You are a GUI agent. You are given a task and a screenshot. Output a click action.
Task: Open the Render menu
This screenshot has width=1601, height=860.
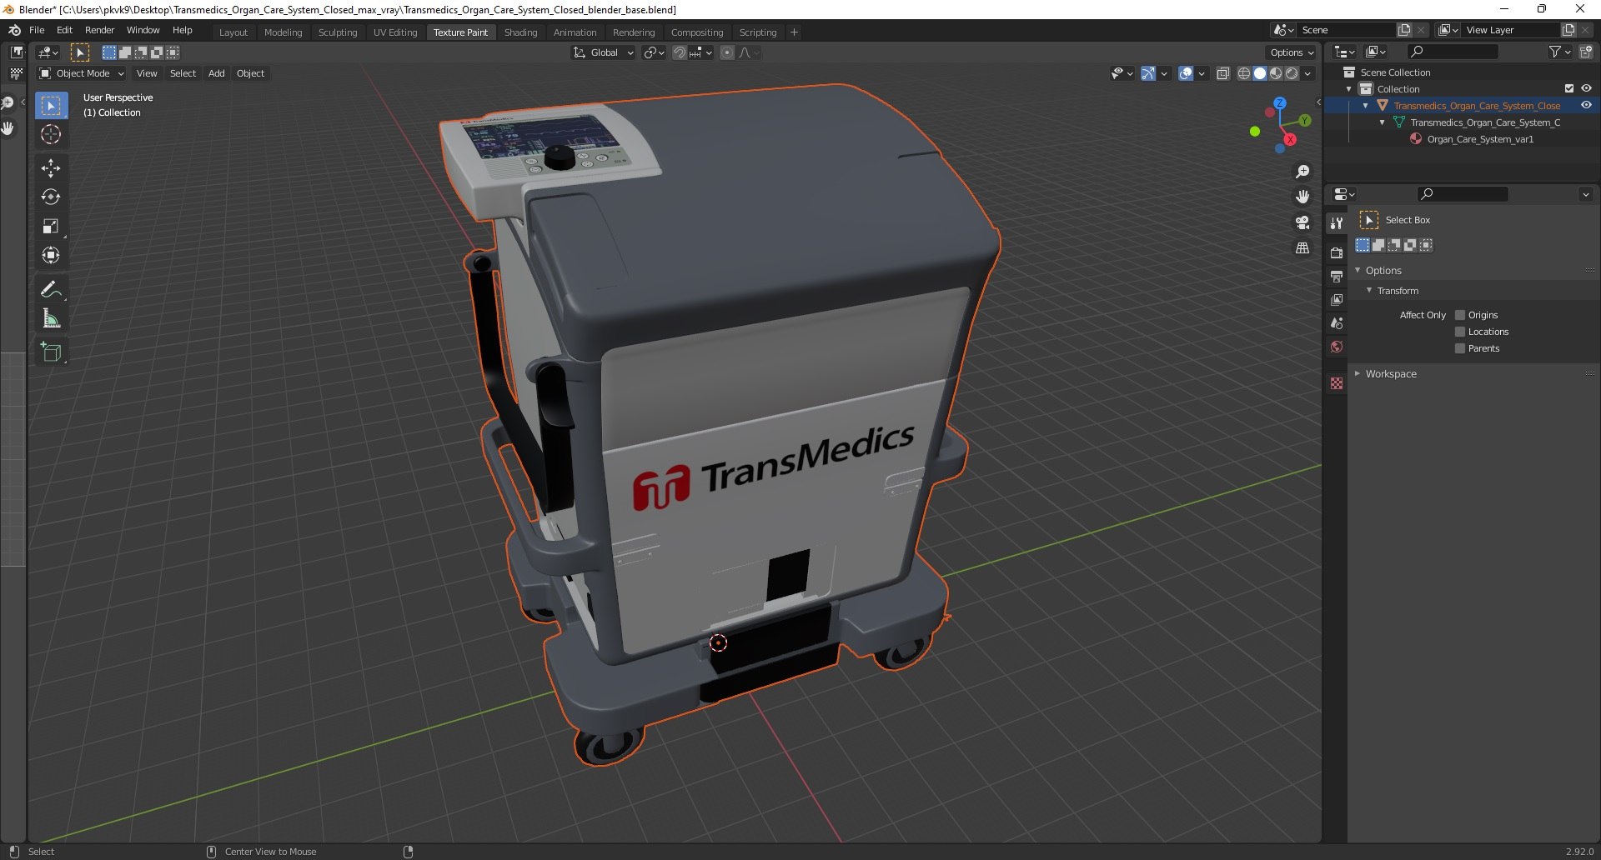click(x=99, y=30)
